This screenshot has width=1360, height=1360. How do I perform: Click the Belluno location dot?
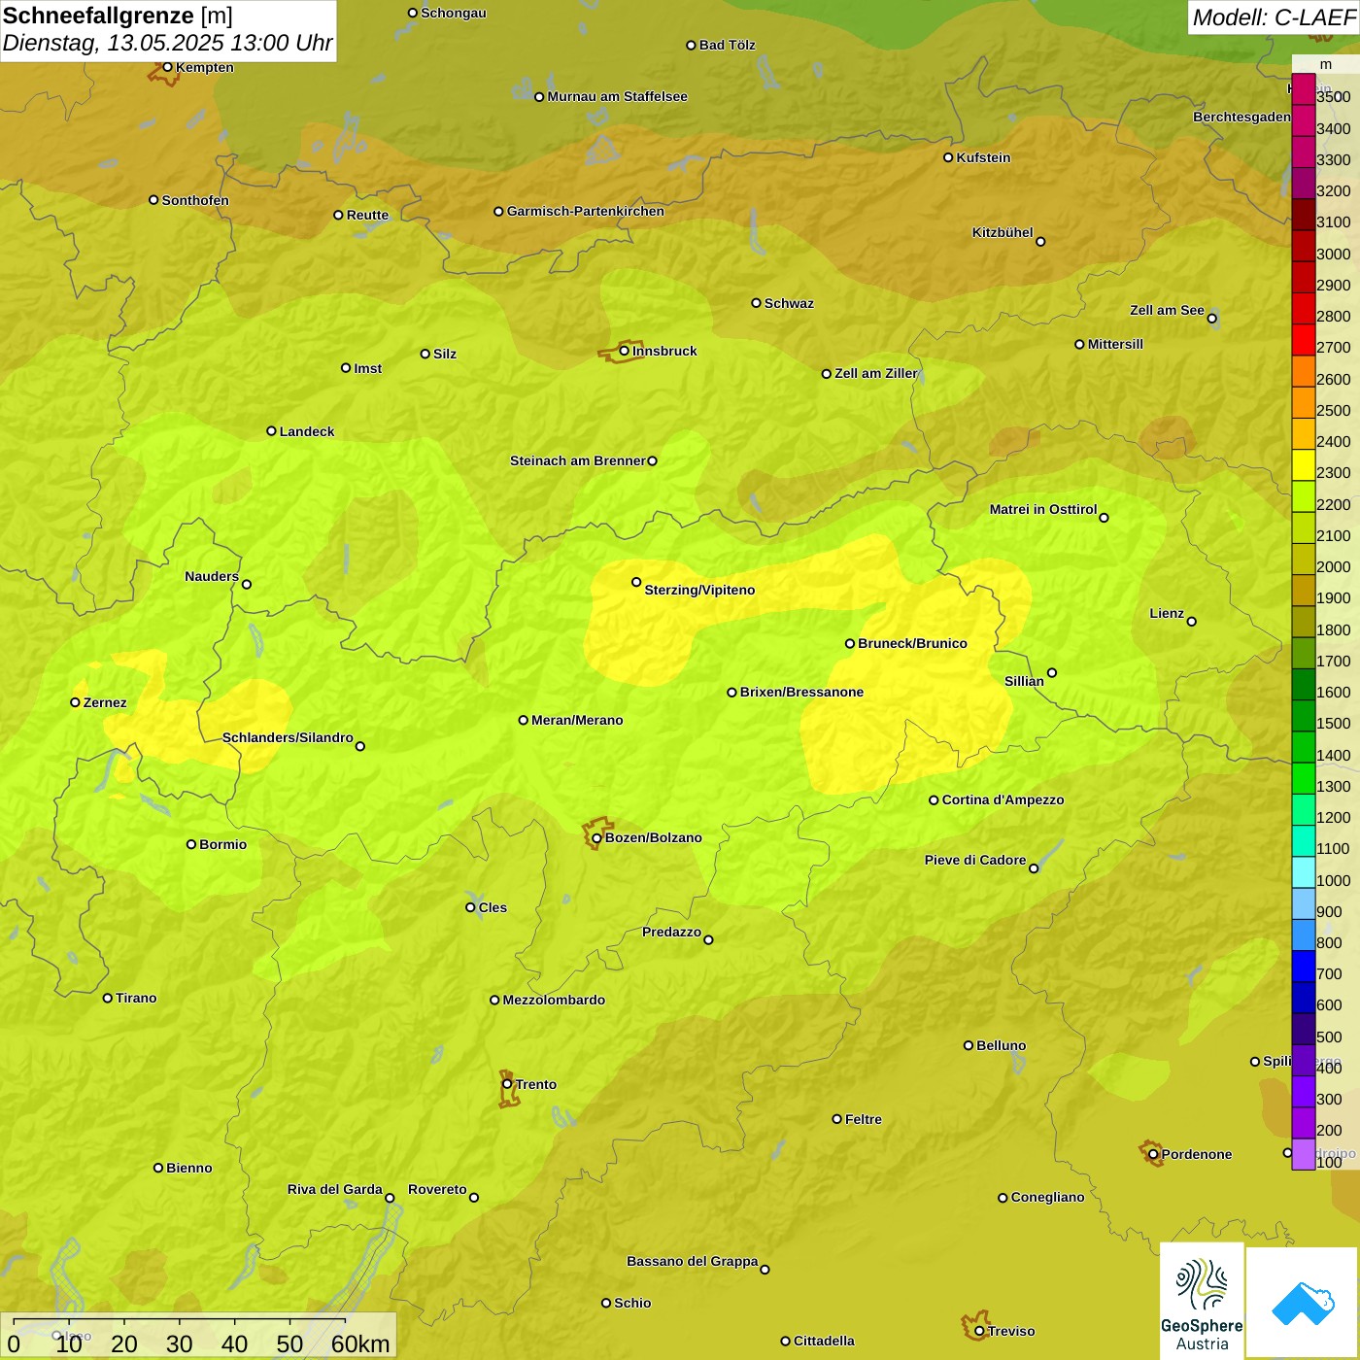[969, 1045]
